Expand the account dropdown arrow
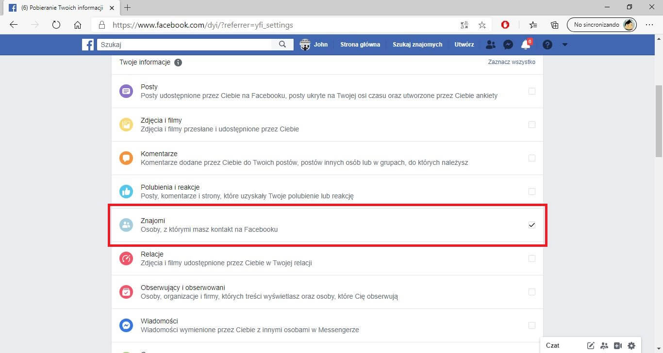The height and width of the screenshot is (353, 663). tap(564, 45)
